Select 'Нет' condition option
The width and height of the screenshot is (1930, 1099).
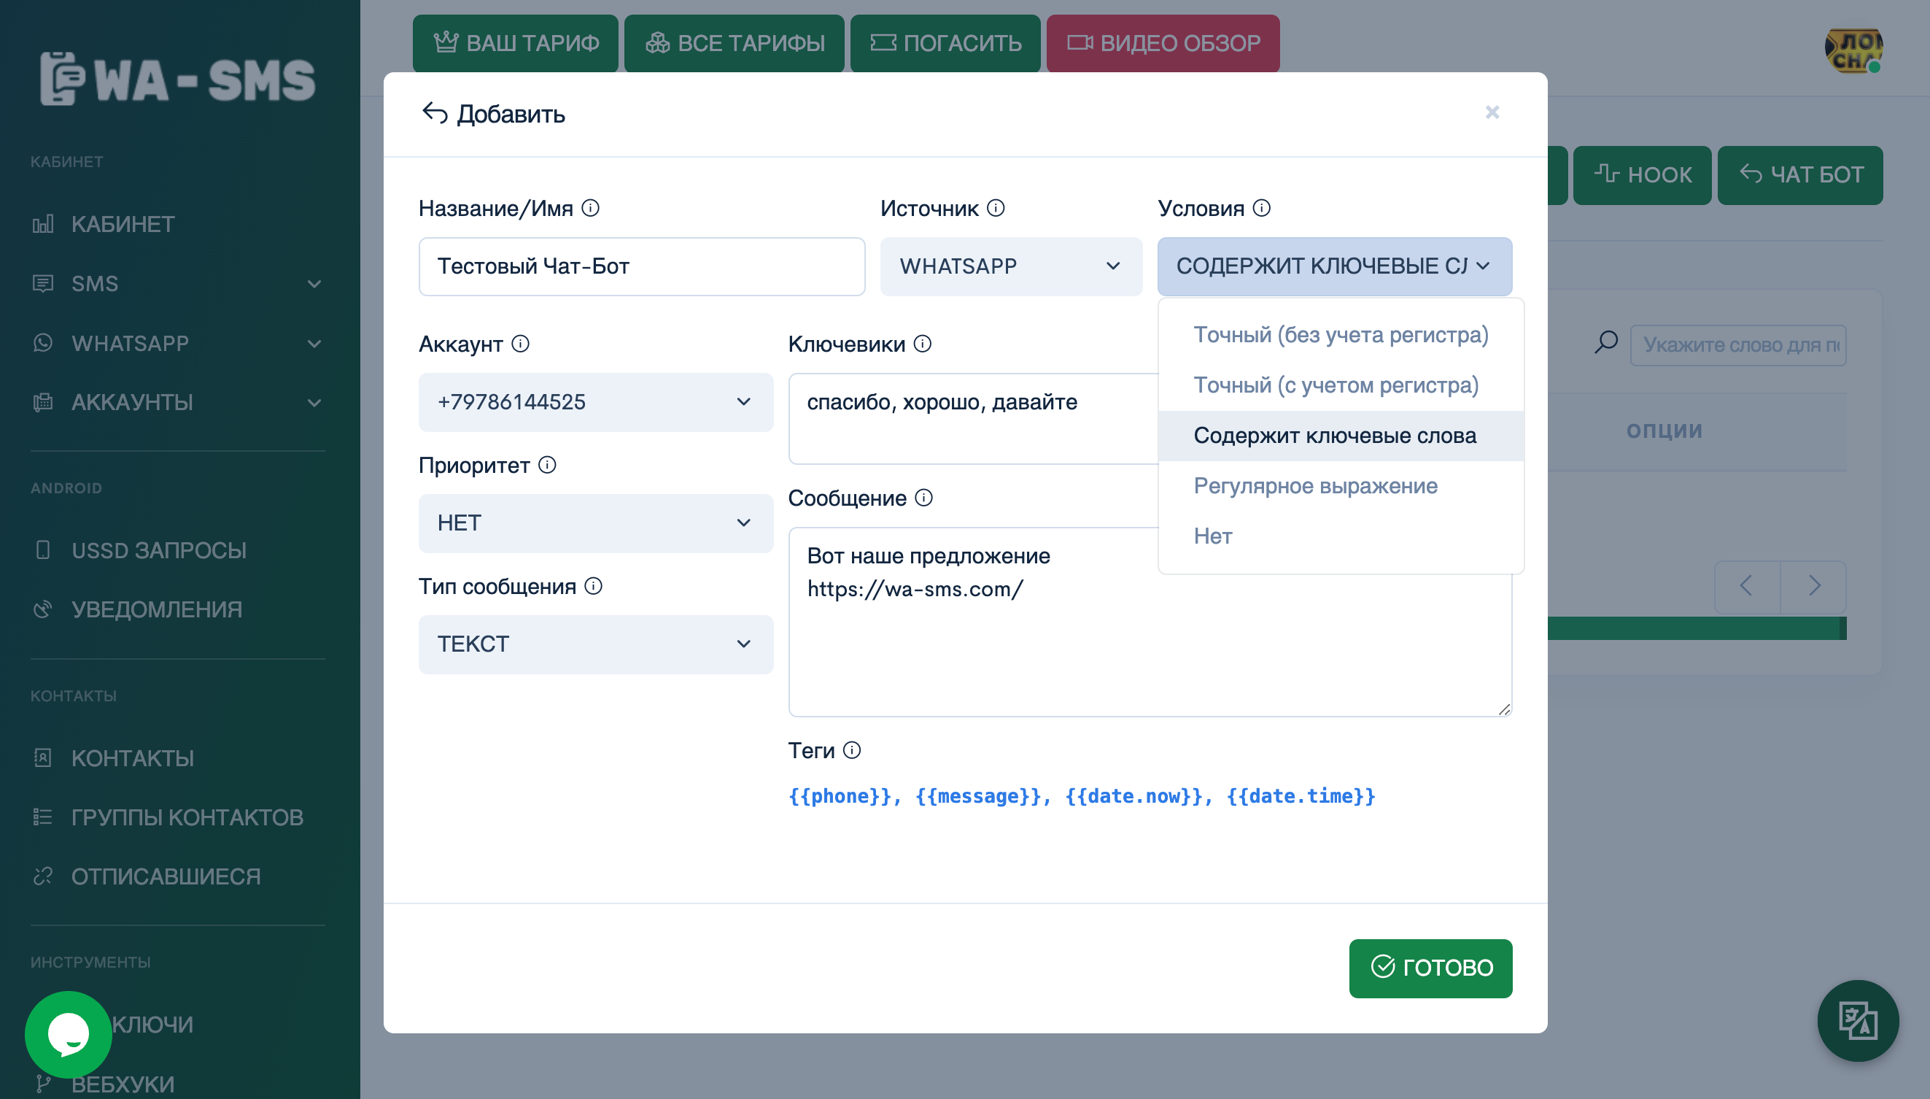(1212, 536)
